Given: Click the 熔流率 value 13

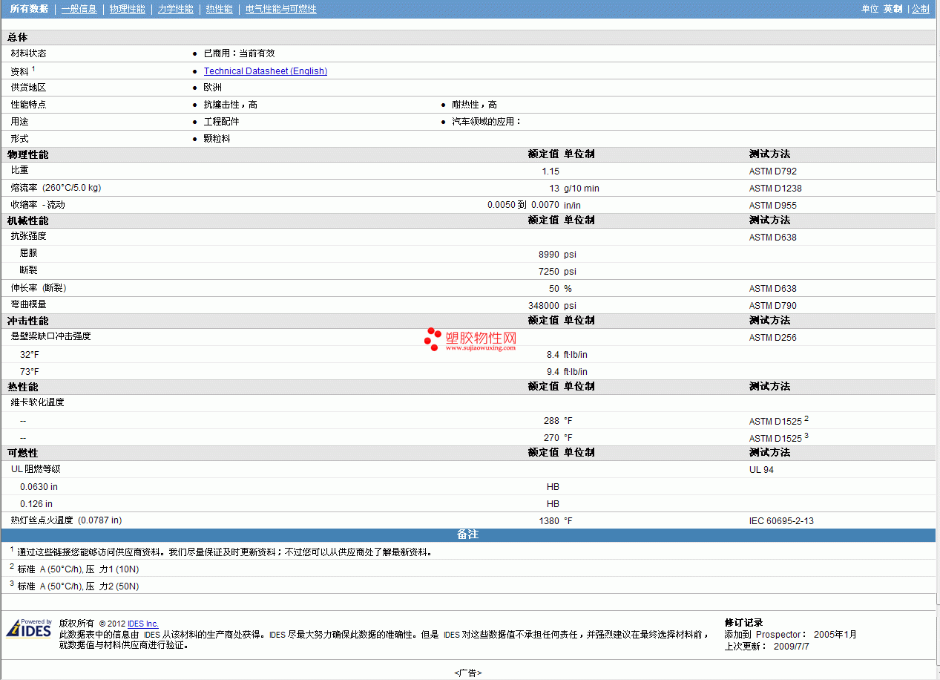Looking at the screenshot, I should pos(554,189).
